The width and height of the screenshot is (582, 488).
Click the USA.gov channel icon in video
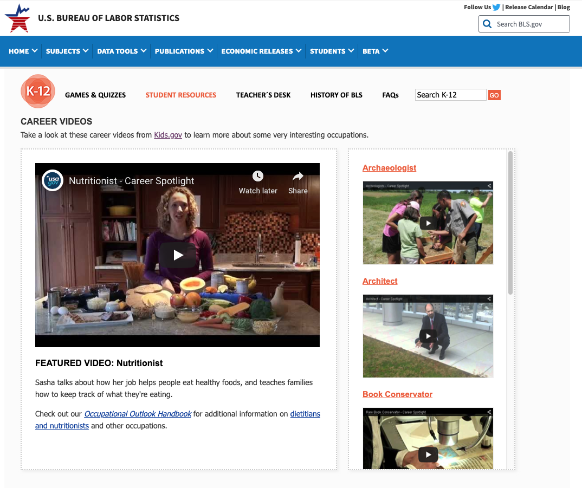coord(53,180)
